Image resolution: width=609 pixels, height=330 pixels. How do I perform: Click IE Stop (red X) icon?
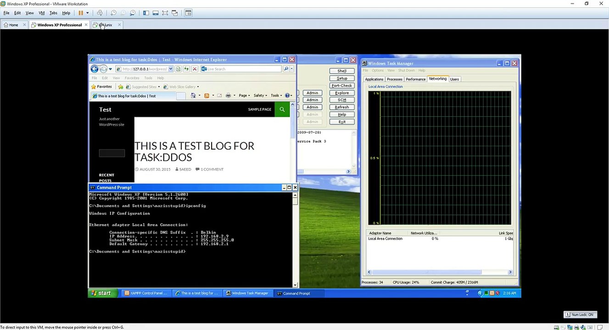(195, 69)
